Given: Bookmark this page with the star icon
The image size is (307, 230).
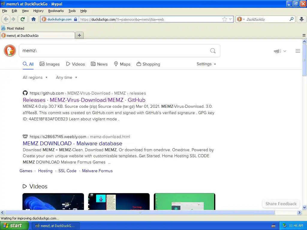Looking at the screenshot, I should point(224,19).
